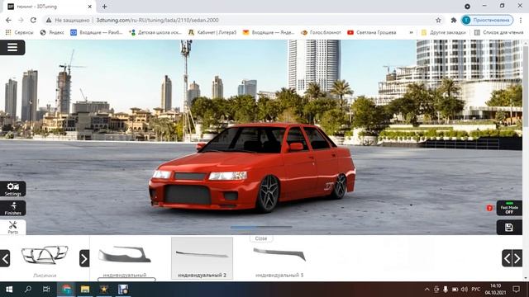Open the Яндекс bookmark
This screenshot has height=297, width=529.
[52, 32]
